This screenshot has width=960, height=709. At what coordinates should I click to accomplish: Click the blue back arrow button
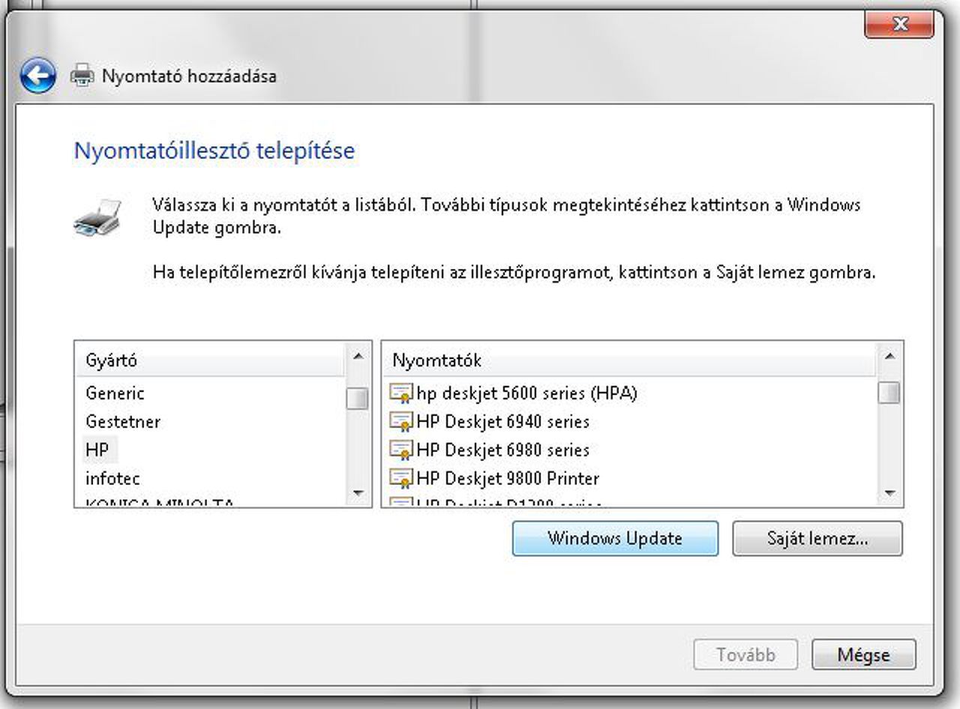pyautogui.click(x=37, y=76)
